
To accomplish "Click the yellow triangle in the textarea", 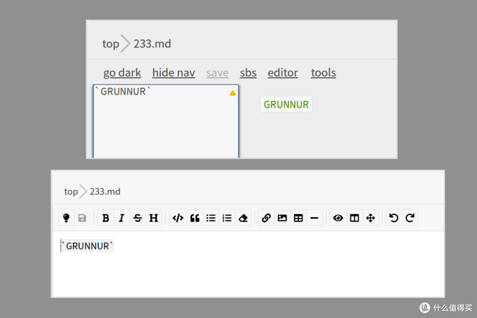I will [x=233, y=93].
